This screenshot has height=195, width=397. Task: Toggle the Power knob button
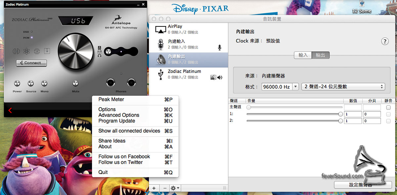click(17, 83)
